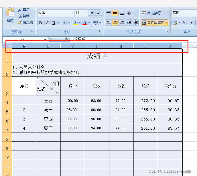Expand accounting format dropdown arrow

tap(180, 23)
